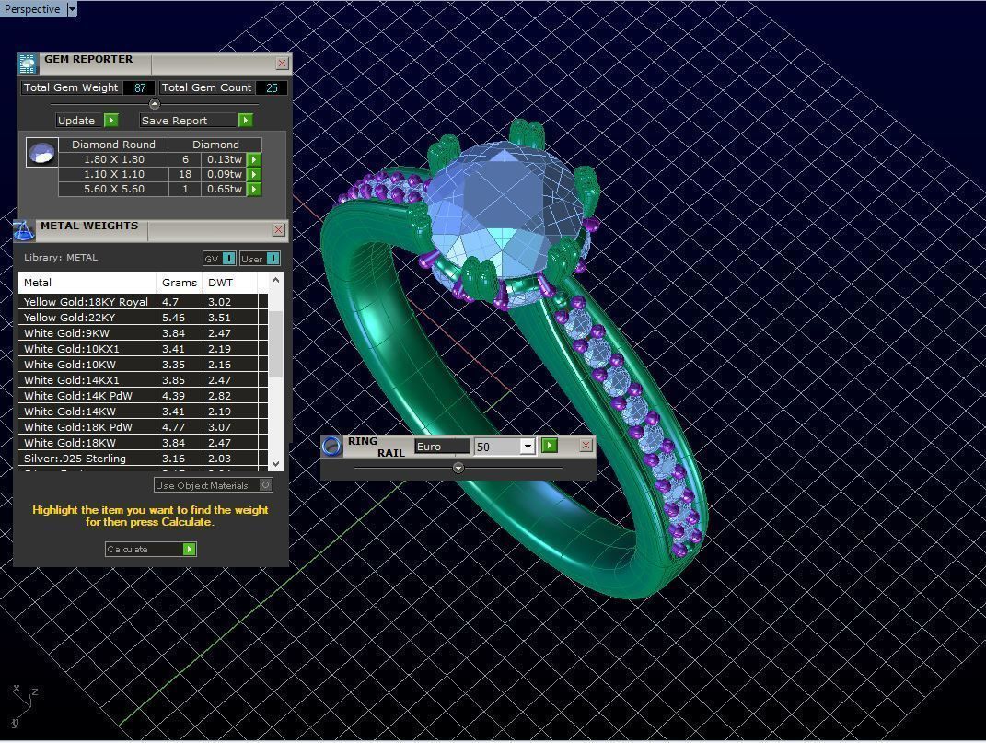The width and height of the screenshot is (986, 743).
Task: Click the Diamond Round header cell
Action: point(114,145)
